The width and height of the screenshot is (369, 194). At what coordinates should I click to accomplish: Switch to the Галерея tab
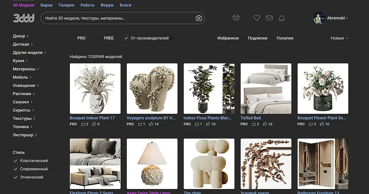(x=66, y=5)
